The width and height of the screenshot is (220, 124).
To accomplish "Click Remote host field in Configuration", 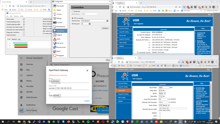I will pyautogui.click(x=95, y=21).
